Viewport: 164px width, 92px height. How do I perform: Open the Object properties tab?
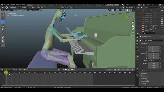(137, 56)
